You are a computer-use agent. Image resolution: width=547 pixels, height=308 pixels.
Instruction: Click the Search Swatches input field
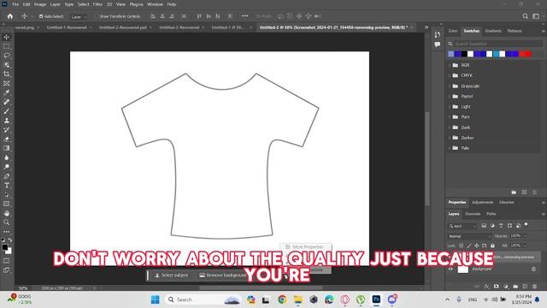tap(495, 44)
